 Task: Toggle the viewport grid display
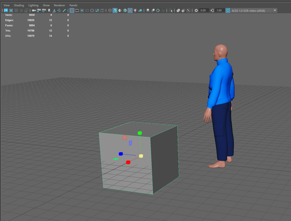72,11
